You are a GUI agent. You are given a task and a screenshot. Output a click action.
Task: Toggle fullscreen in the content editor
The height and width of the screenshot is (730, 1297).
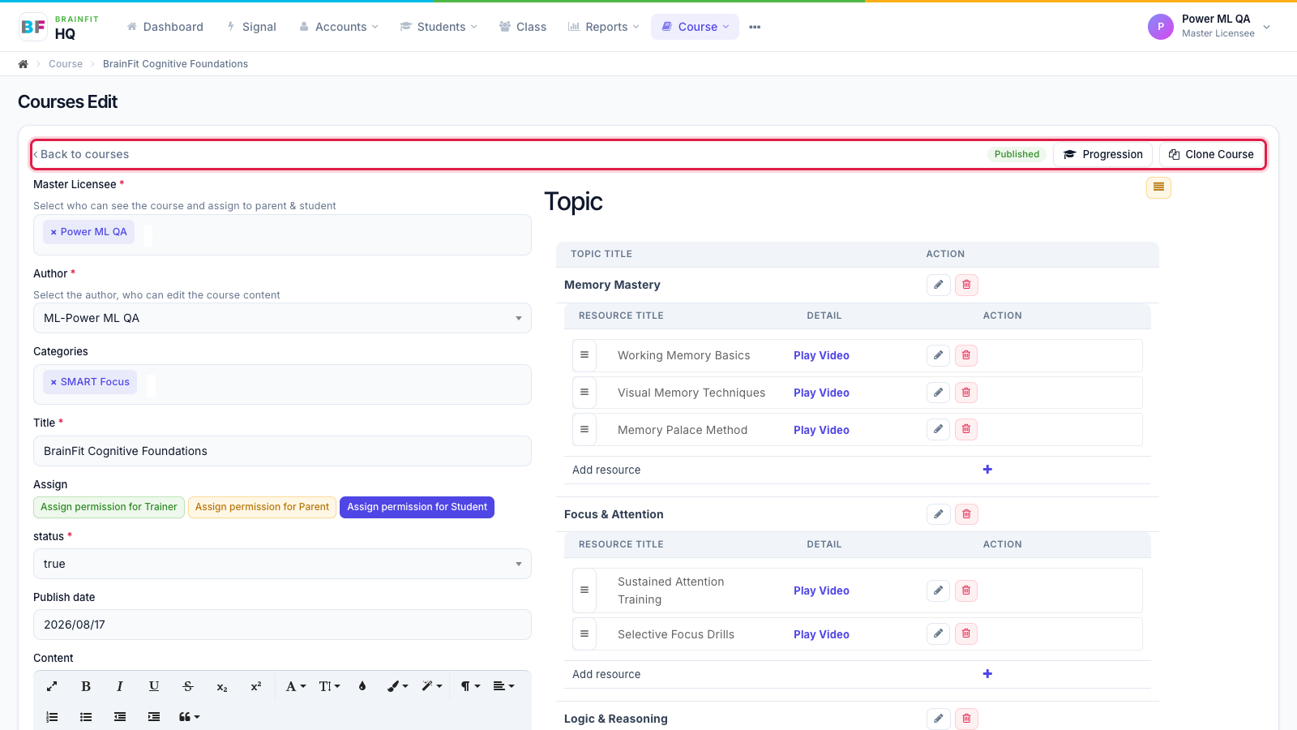(x=52, y=686)
